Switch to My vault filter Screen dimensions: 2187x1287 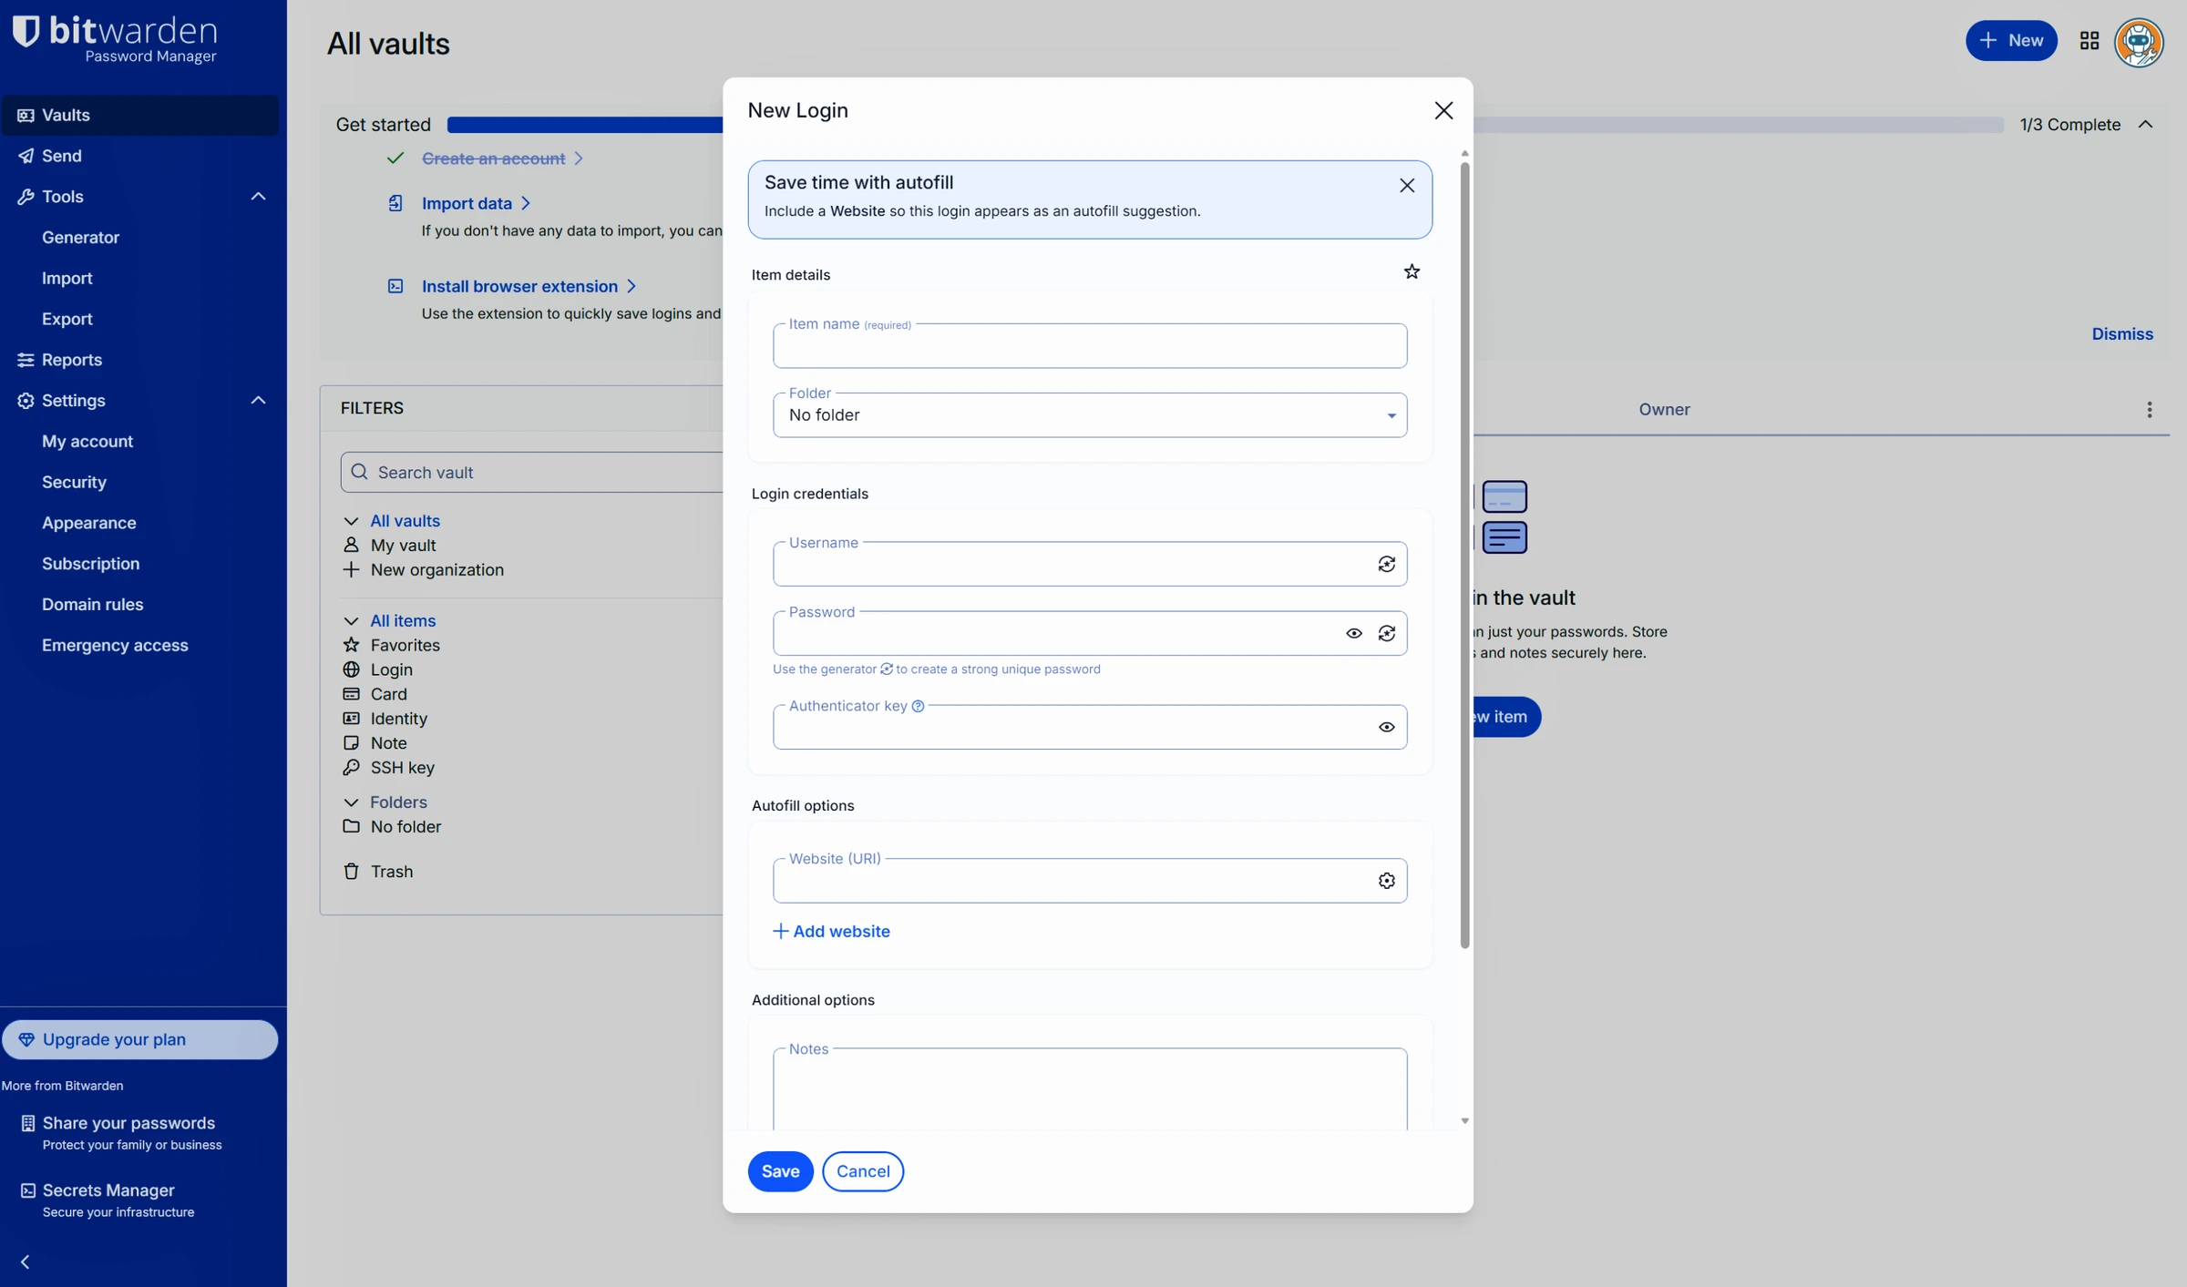(x=402, y=545)
